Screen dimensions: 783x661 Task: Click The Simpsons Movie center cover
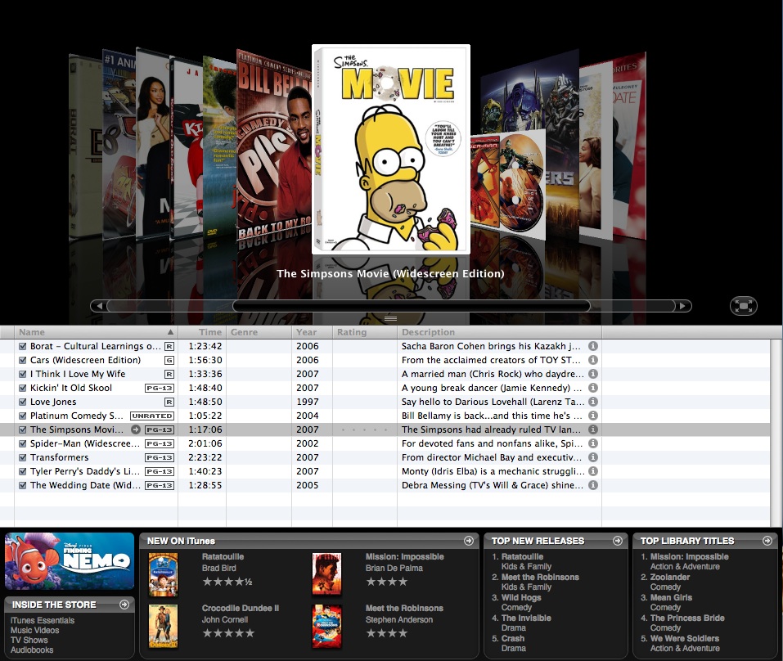tap(391, 149)
